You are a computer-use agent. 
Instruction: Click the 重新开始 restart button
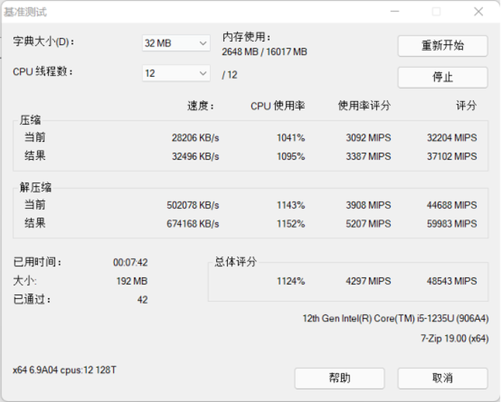coord(442,46)
